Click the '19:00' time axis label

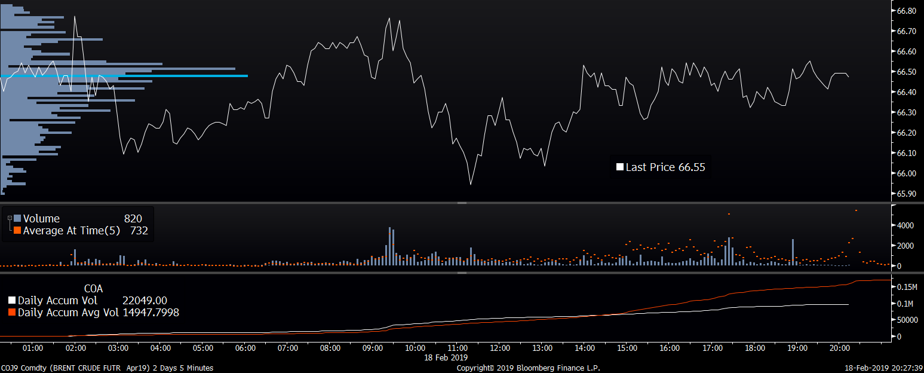click(797, 348)
